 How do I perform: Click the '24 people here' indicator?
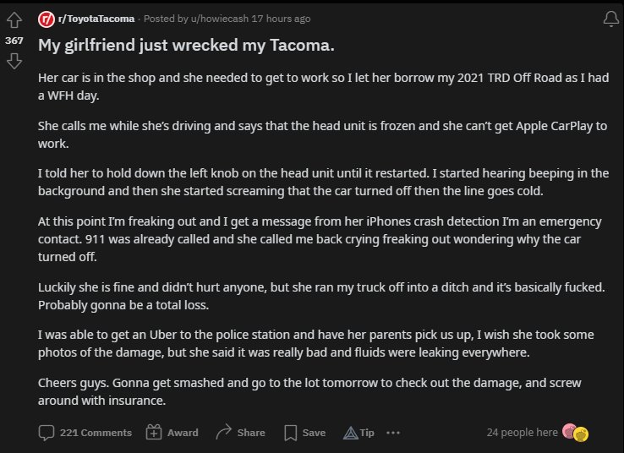(522, 433)
